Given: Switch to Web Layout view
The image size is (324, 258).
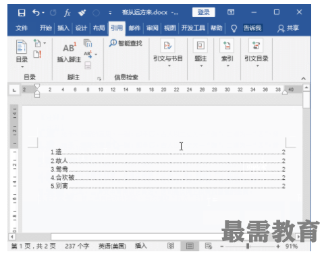Looking at the screenshot, I should [x=209, y=246].
